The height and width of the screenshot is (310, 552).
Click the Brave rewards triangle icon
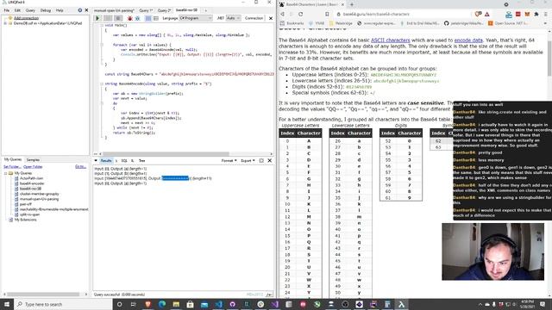coord(487,14)
